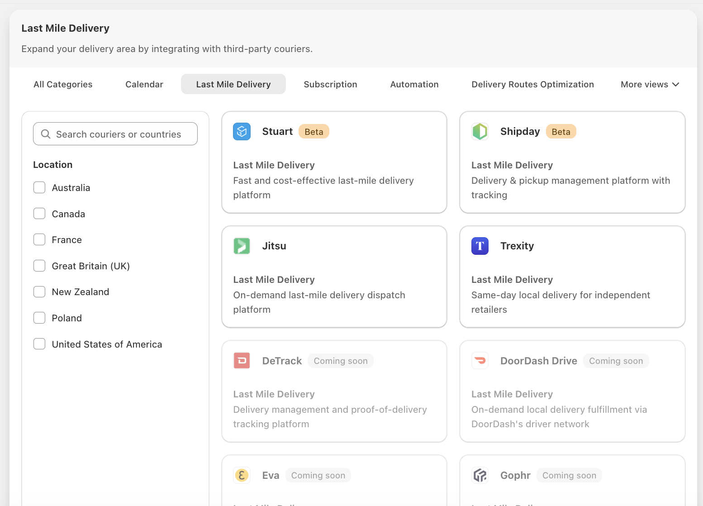Click the DeTrack red logo icon
This screenshot has width=703, height=506.
coord(242,361)
